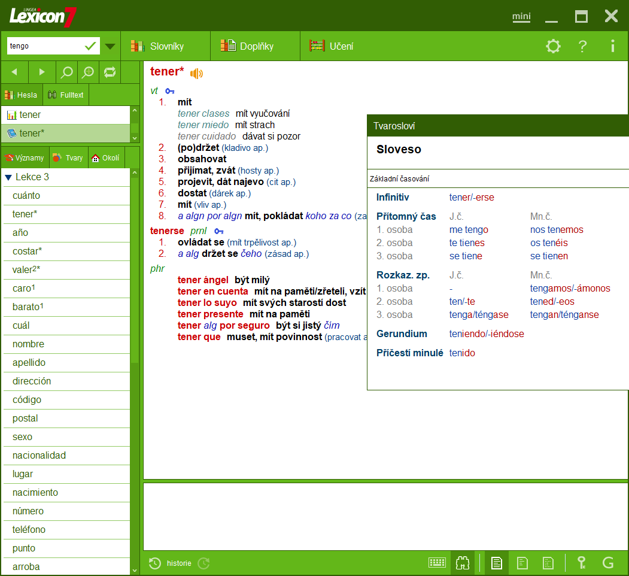
Task: Open nombre in the lesson list
Action: point(66,344)
